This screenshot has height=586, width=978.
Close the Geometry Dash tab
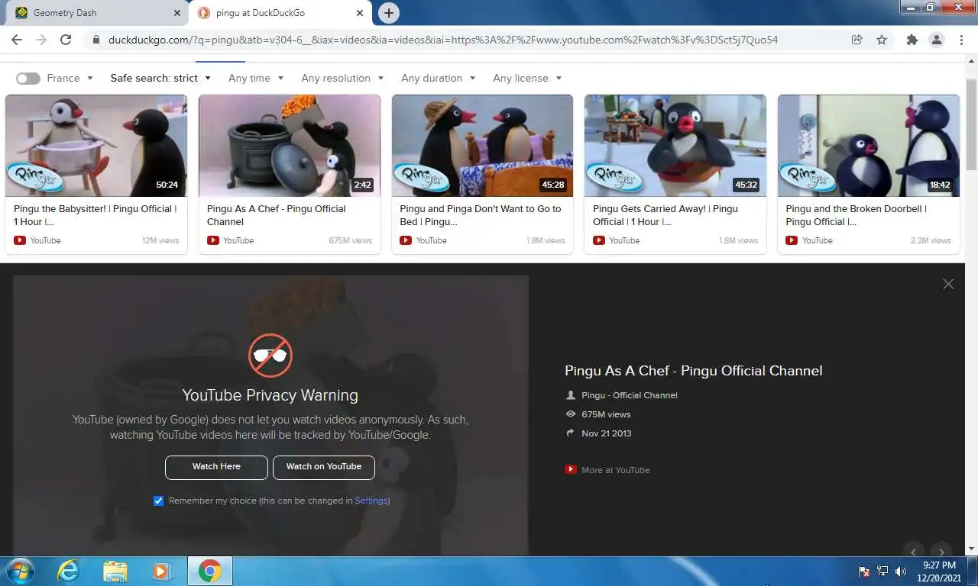point(177,13)
